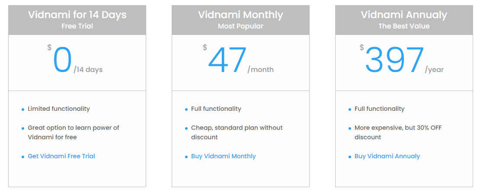The width and height of the screenshot is (480, 194).
Task: Click The Best Value subtitle
Action: pyautogui.click(x=404, y=26)
